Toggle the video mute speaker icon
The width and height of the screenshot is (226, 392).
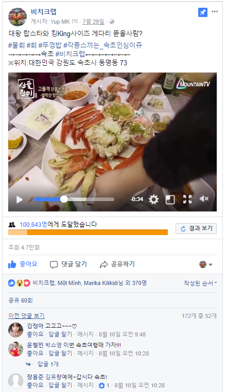pyautogui.click(x=204, y=199)
